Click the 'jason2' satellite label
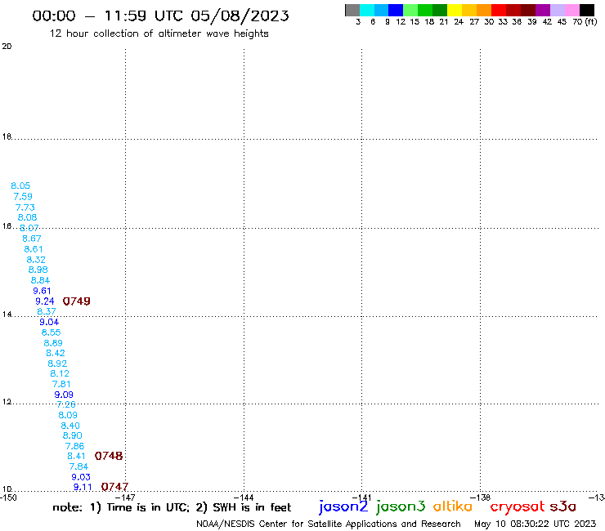605x531 pixels. (343, 506)
